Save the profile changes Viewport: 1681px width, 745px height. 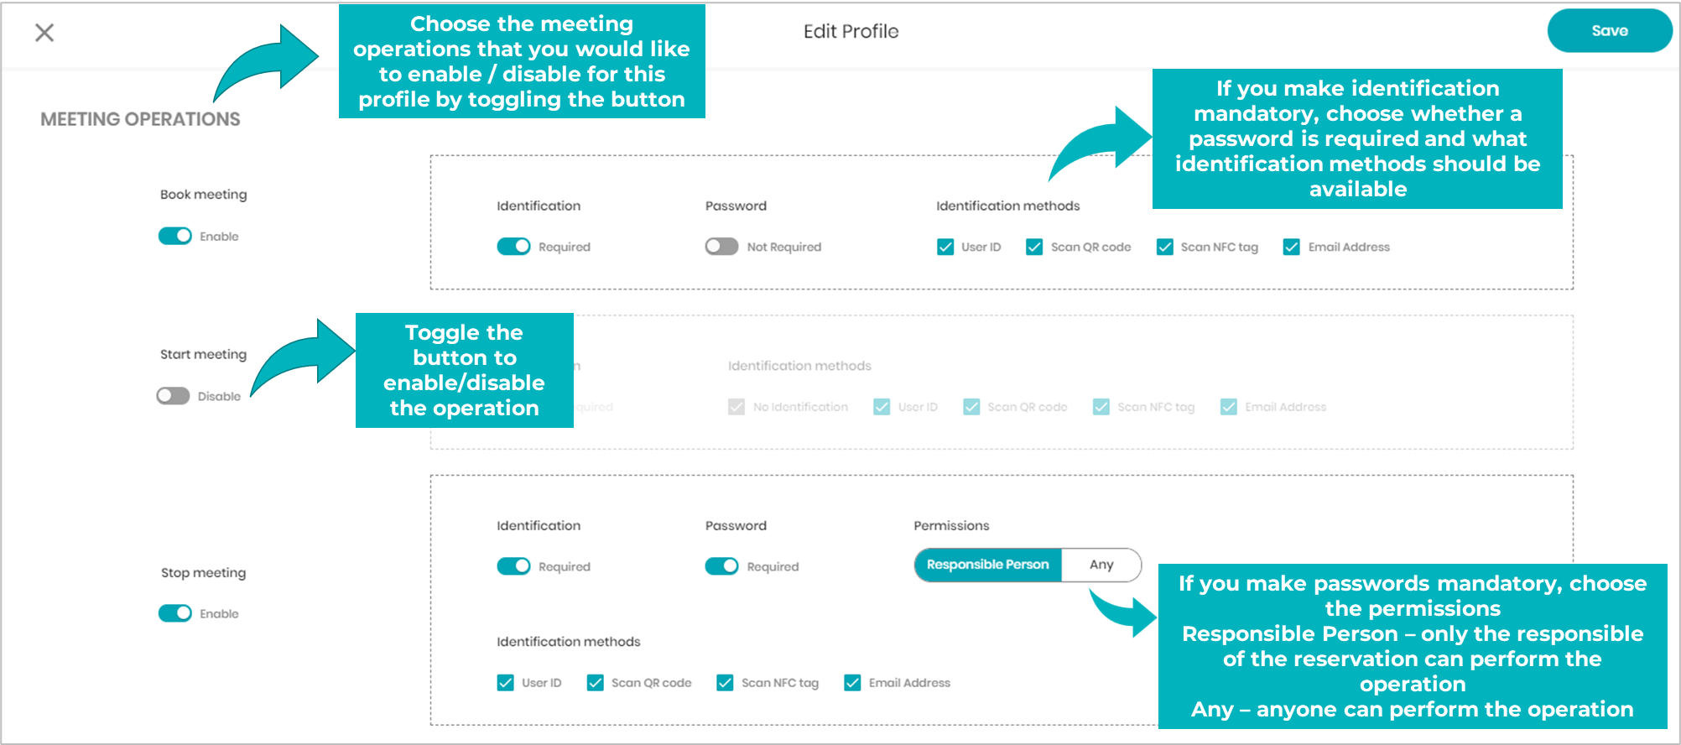1609,31
